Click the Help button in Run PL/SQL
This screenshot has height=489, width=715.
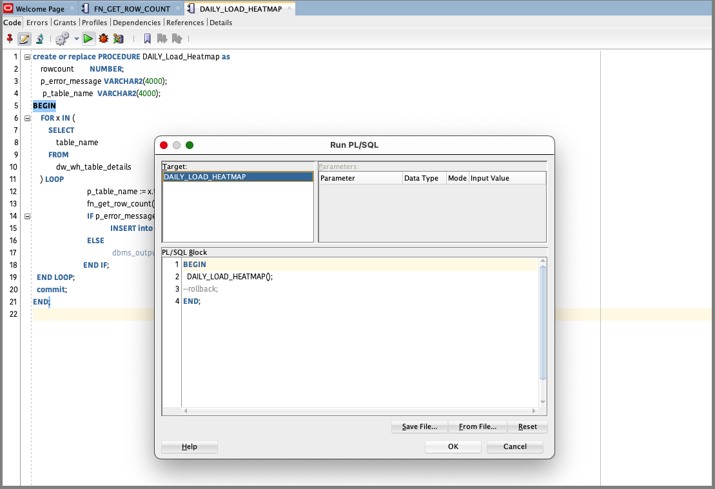(x=190, y=446)
